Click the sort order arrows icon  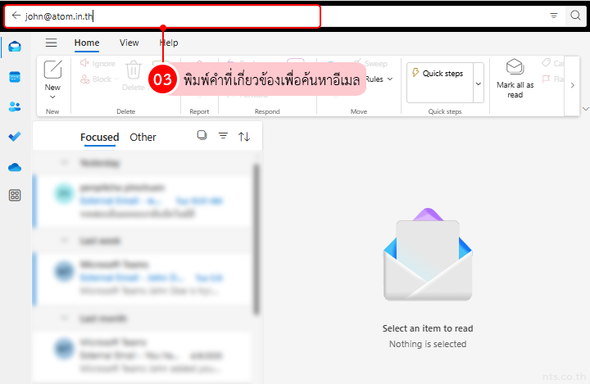[244, 137]
